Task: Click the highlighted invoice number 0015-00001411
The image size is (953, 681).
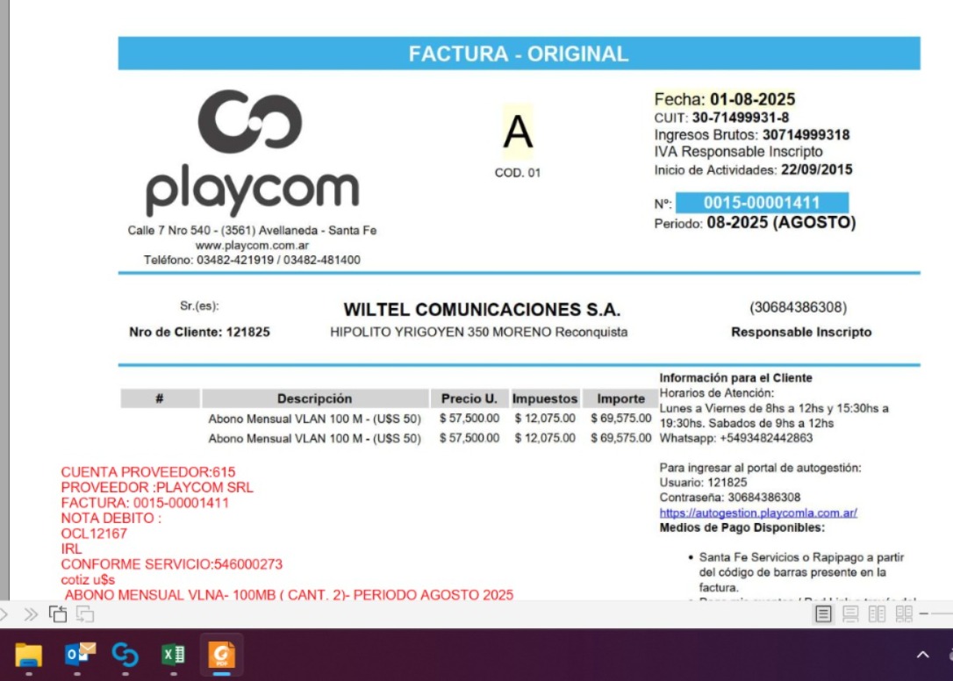Action: point(762,204)
